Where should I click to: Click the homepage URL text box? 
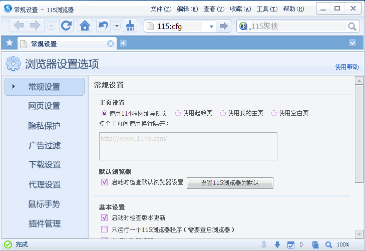(188, 146)
